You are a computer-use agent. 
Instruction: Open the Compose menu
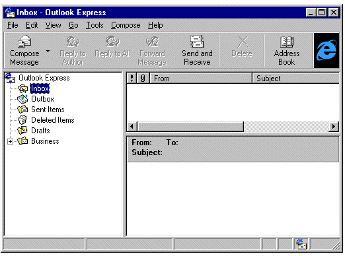[x=126, y=25]
